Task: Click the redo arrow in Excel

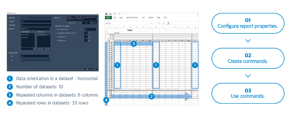Action: point(119,14)
